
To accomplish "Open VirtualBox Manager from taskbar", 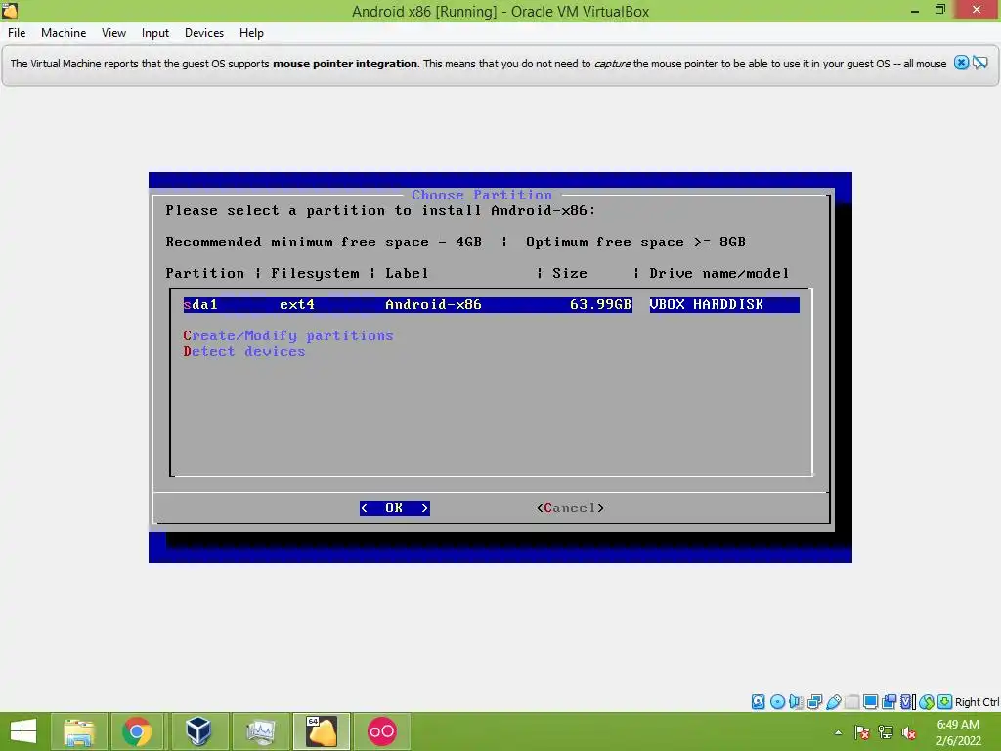I will [x=197, y=731].
